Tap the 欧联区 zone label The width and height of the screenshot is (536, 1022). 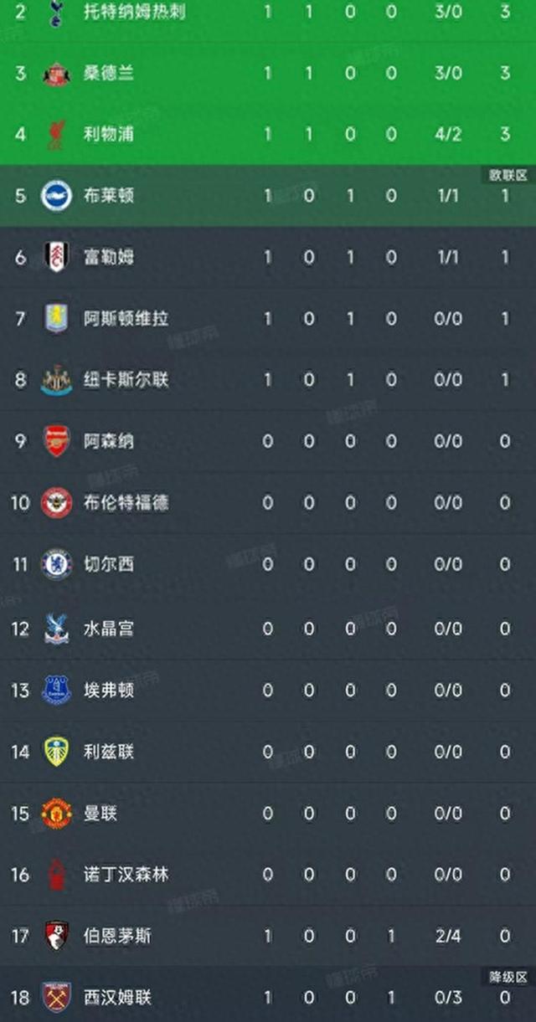tap(508, 175)
